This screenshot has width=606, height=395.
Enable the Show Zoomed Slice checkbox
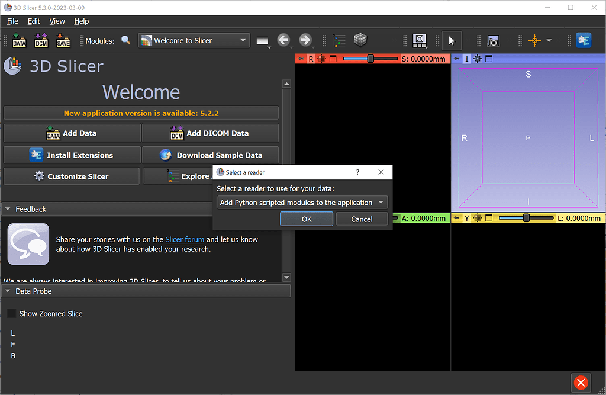click(x=11, y=313)
